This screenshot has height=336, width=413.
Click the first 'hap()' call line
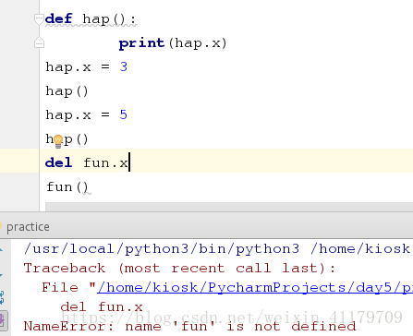tap(67, 91)
